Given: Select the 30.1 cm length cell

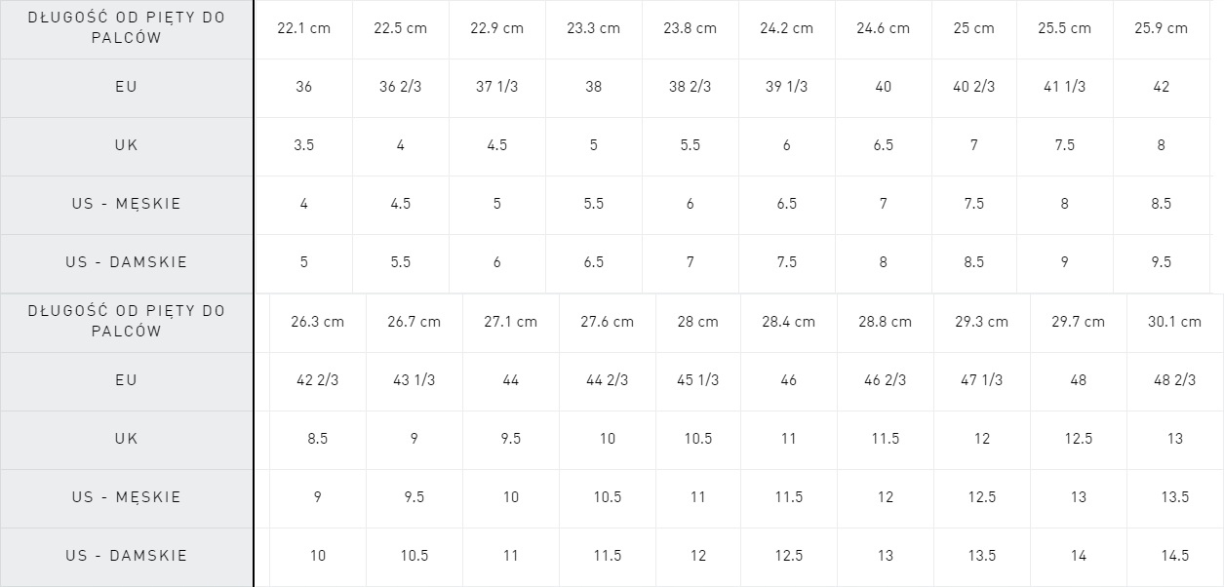Looking at the screenshot, I should pyautogui.click(x=1174, y=322).
